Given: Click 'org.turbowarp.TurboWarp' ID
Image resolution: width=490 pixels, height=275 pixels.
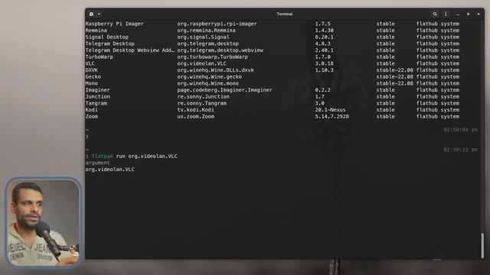Looking at the screenshot, I should pyautogui.click(x=213, y=57).
